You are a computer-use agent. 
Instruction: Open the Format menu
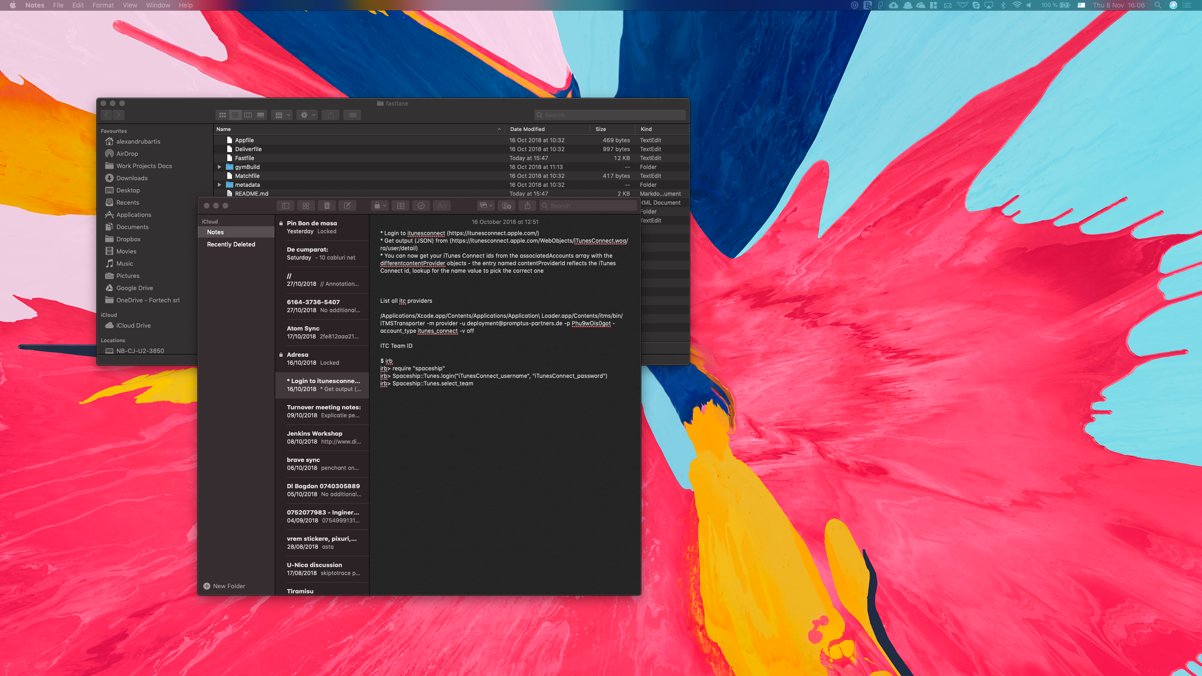(x=103, y=5)
